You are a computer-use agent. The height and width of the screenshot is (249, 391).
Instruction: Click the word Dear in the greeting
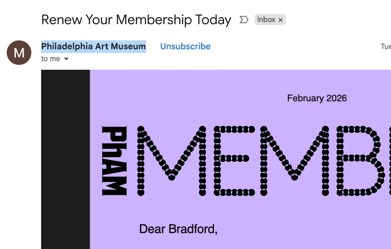153,229
